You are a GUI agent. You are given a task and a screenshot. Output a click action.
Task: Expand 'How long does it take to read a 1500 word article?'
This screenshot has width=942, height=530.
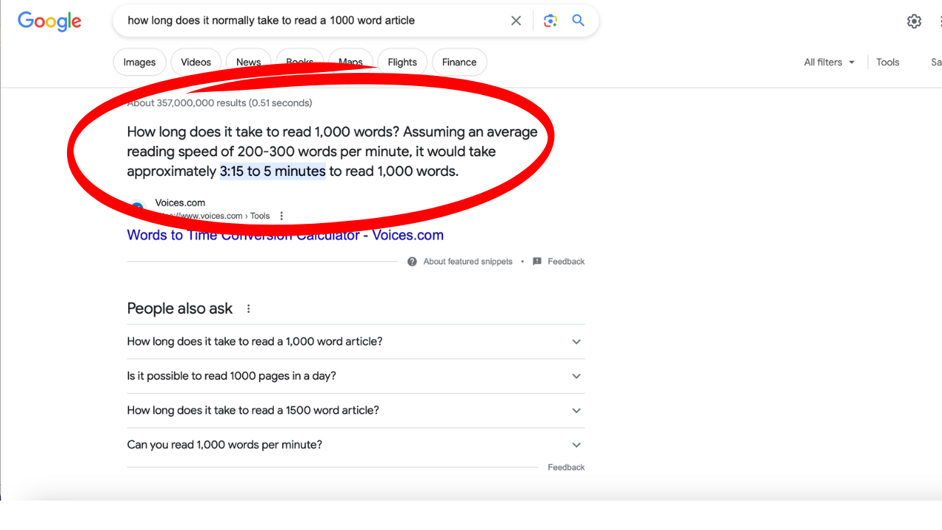356,411
